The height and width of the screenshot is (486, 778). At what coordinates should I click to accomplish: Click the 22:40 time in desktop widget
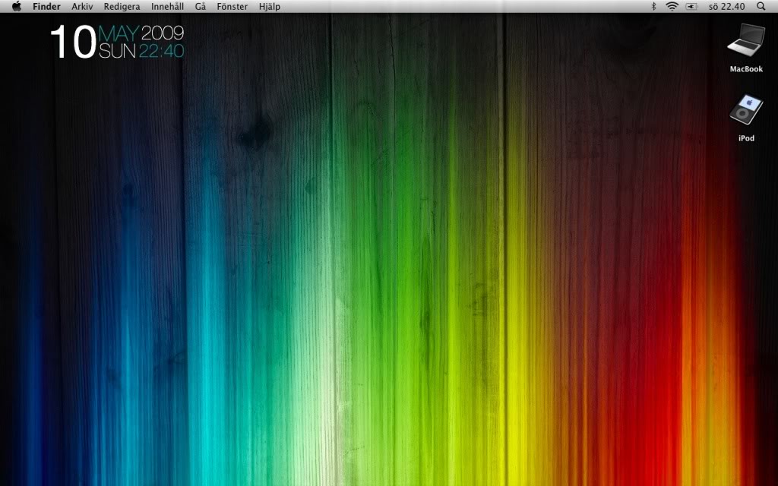161,52
